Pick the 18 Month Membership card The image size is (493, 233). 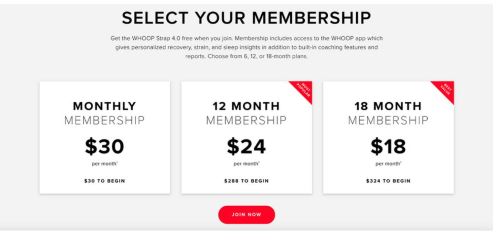[x=388, y=137]
